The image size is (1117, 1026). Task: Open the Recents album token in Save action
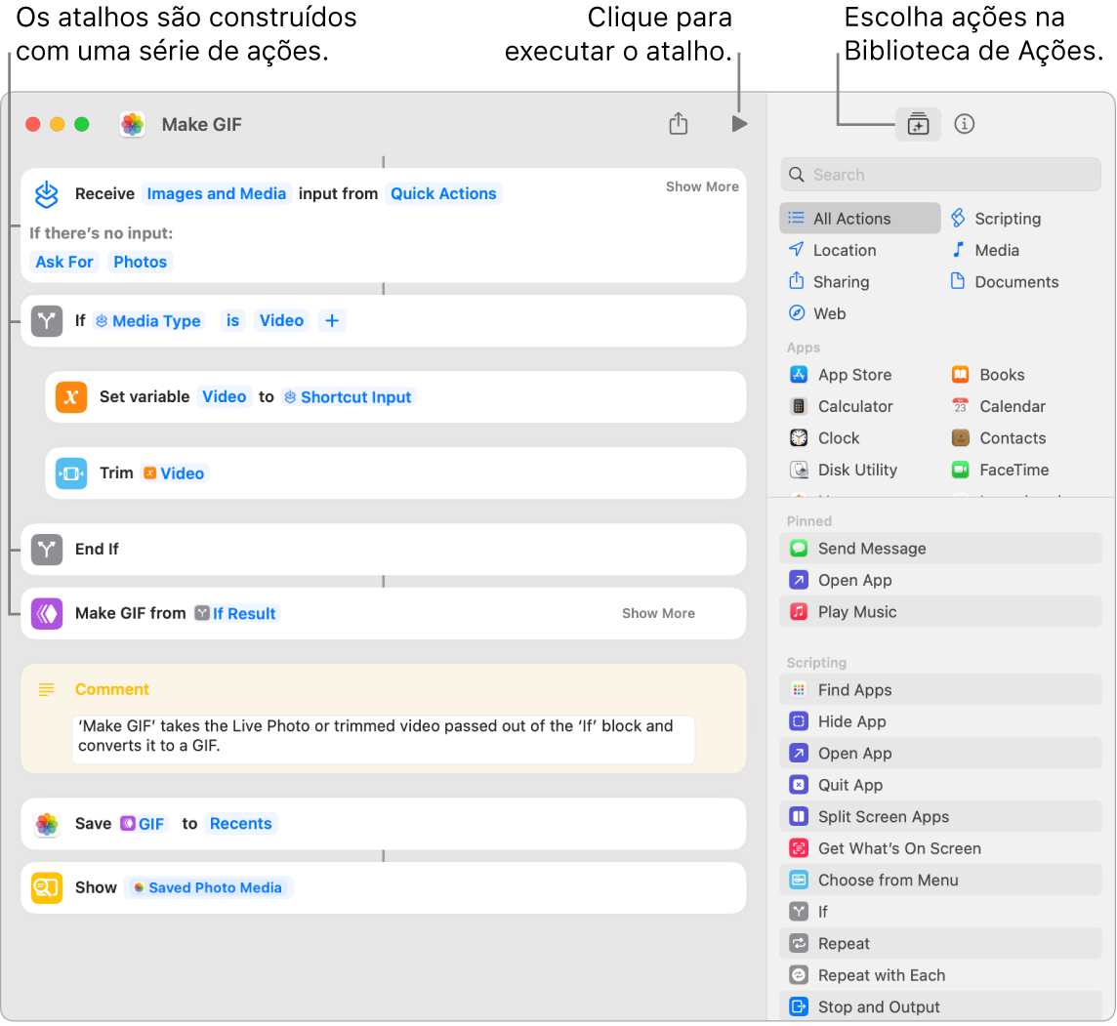coord(240,823)
